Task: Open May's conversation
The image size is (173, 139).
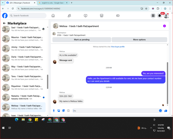Action: 24,68
